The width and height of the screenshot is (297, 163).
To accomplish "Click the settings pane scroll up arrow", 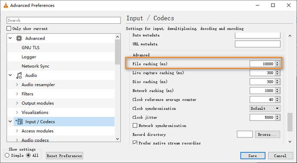I will [x=290, y=36].
